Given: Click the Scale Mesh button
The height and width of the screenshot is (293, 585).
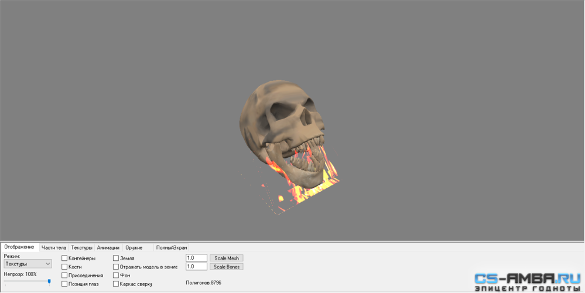Looking at the screenshot, I should tap(227, 258).
